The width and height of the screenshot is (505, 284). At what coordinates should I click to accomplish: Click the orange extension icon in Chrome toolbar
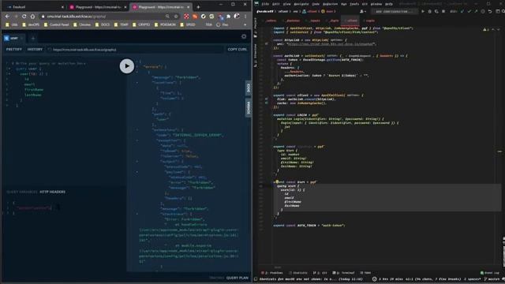195,17
